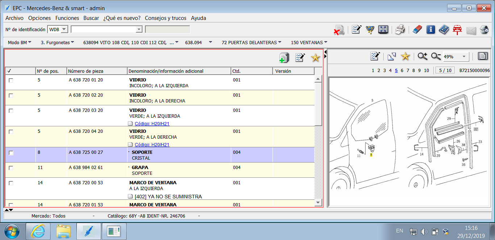Go to diagram page 10
Screen dimensions: 495x240
[426, 71]
